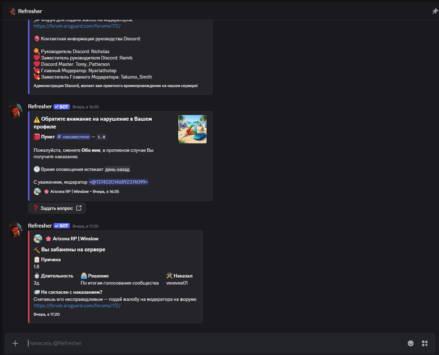This screenshot has height=355, width=439.
Task: Open Refresher avatar in the header
Action: coord(12,11)
